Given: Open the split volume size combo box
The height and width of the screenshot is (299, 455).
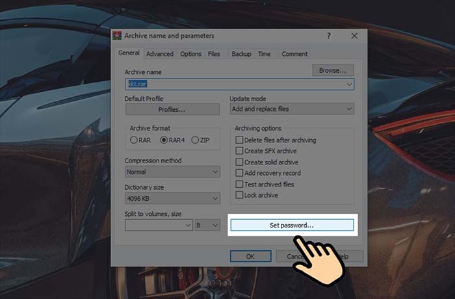Looking at the screenshot, I should (159, 225).
